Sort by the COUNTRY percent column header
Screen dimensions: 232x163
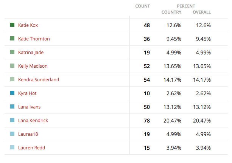[171, 12]
